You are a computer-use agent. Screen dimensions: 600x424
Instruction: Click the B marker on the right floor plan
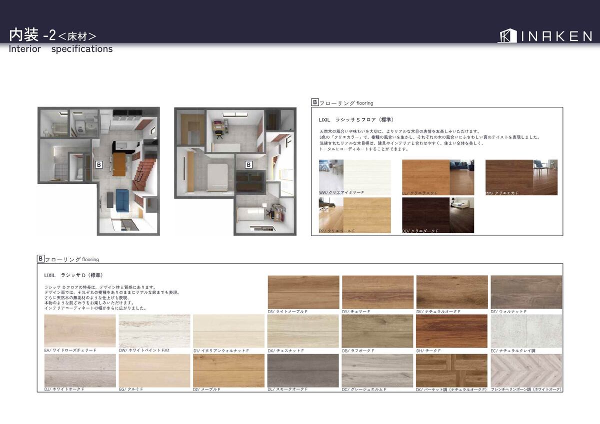tap(248, 164)
